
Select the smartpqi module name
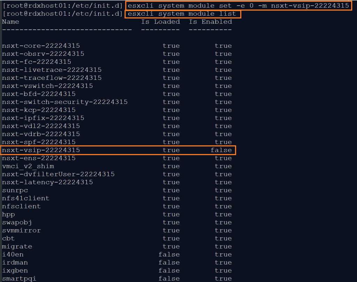pos(19,279)
